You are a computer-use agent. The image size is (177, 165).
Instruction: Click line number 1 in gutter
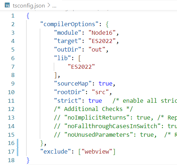pyautogui.click(x=13, y=16)
